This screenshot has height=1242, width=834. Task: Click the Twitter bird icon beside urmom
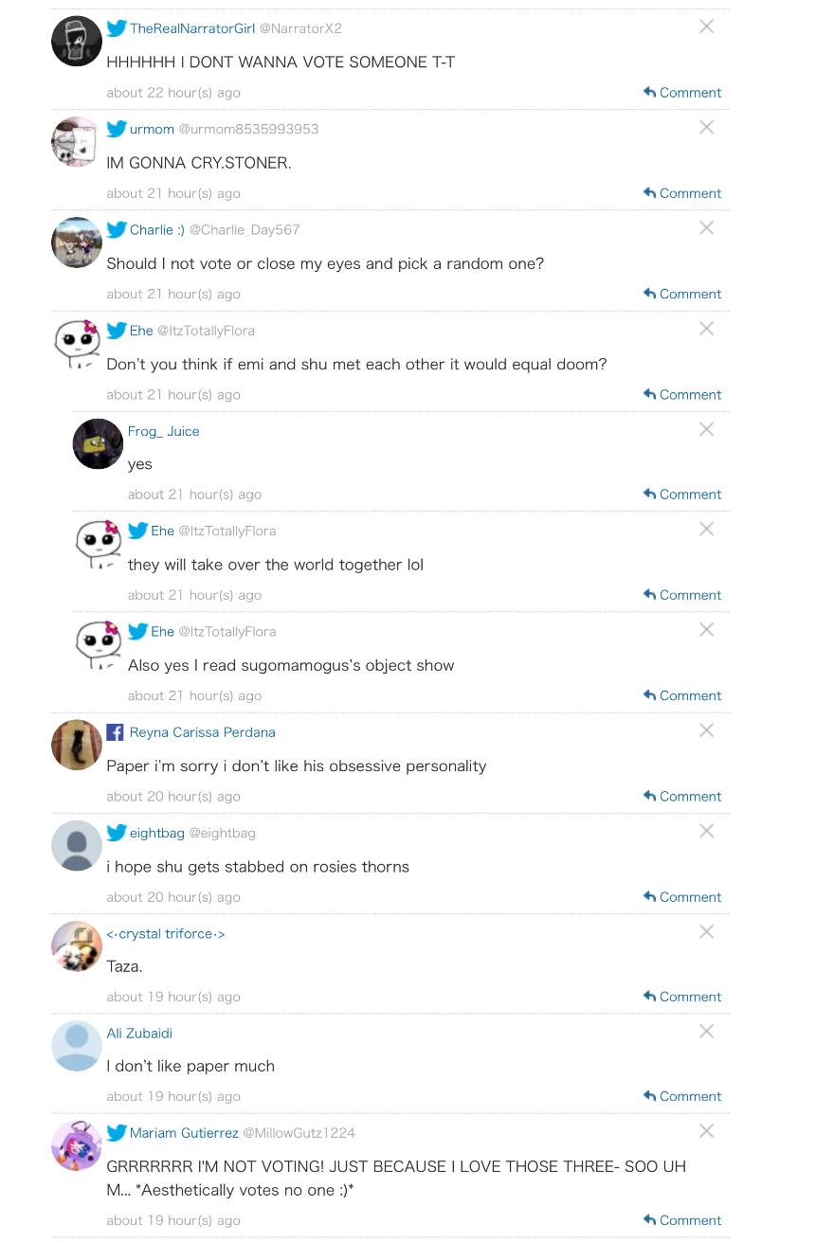point(117,129)
